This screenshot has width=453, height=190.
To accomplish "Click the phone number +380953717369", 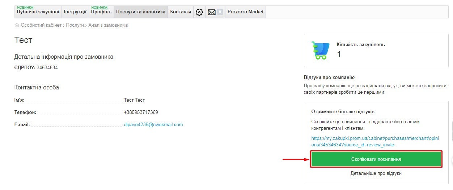I will (x=141, y=112).
